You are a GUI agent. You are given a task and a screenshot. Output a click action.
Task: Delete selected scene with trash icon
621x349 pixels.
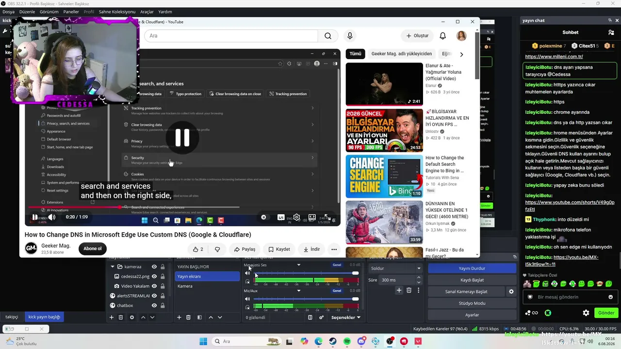tap(188, 317)
